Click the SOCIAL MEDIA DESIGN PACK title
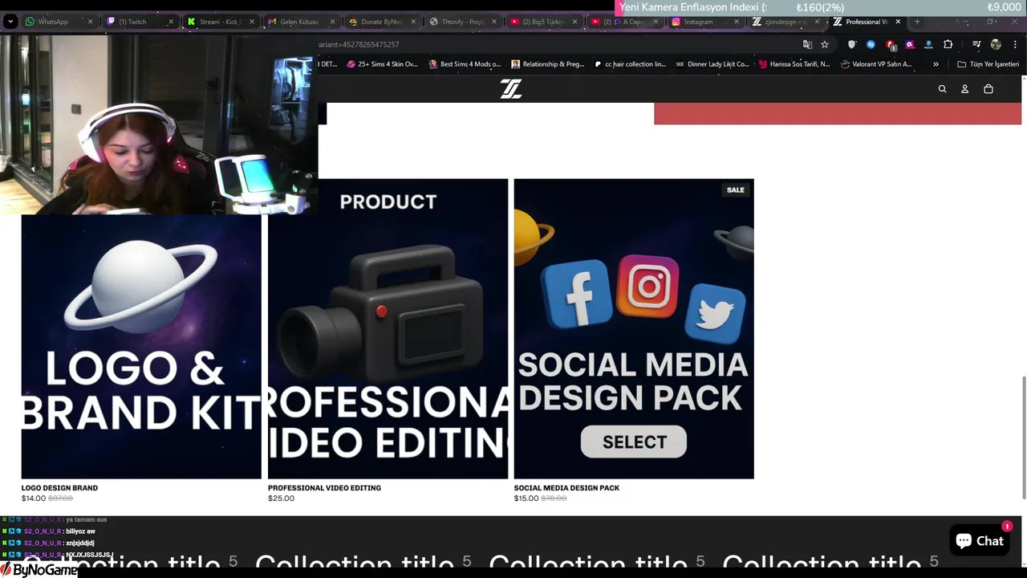Screen dimensions: 1027x578 566,487
